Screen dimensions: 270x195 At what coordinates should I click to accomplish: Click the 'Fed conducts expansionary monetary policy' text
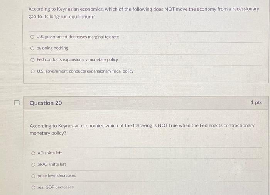[x=77, y=59]
